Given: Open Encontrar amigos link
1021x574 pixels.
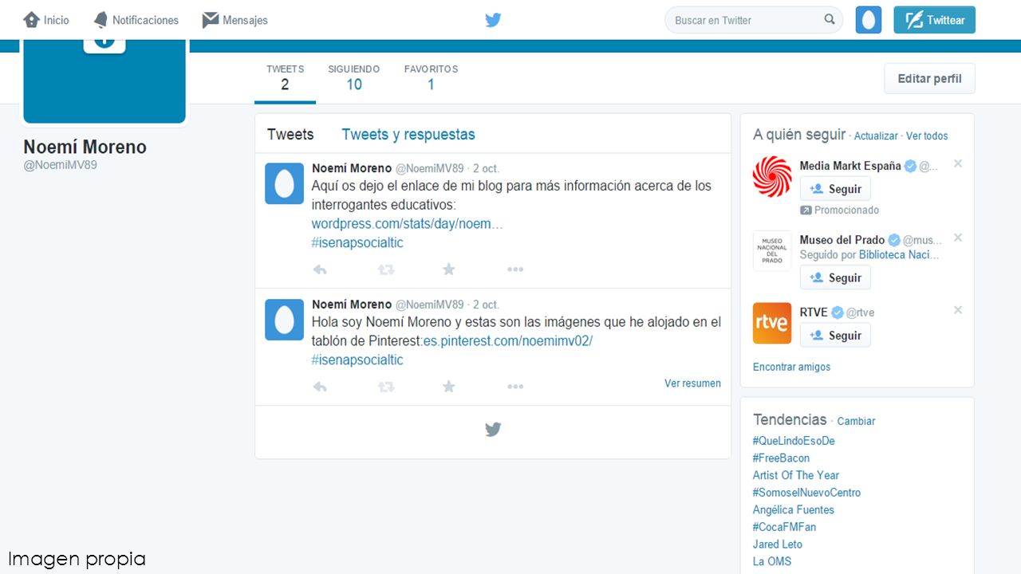Looking at the screenshot, I should click(791, 367).
